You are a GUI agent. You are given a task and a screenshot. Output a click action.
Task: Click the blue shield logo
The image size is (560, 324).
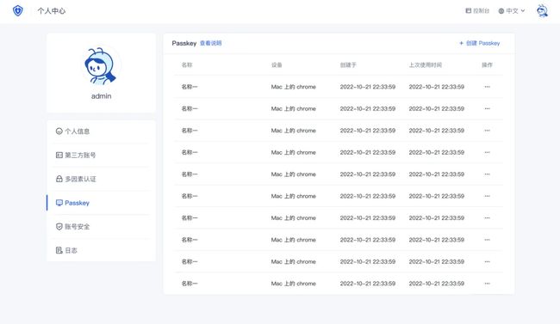(x=18, y=10)
